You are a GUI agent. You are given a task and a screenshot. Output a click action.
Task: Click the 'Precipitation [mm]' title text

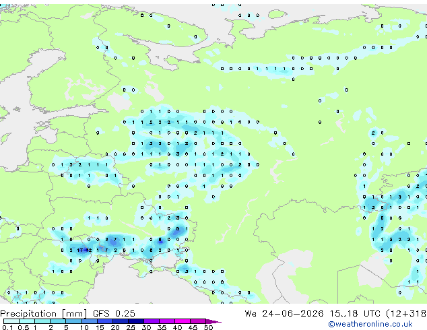(44, 314)
